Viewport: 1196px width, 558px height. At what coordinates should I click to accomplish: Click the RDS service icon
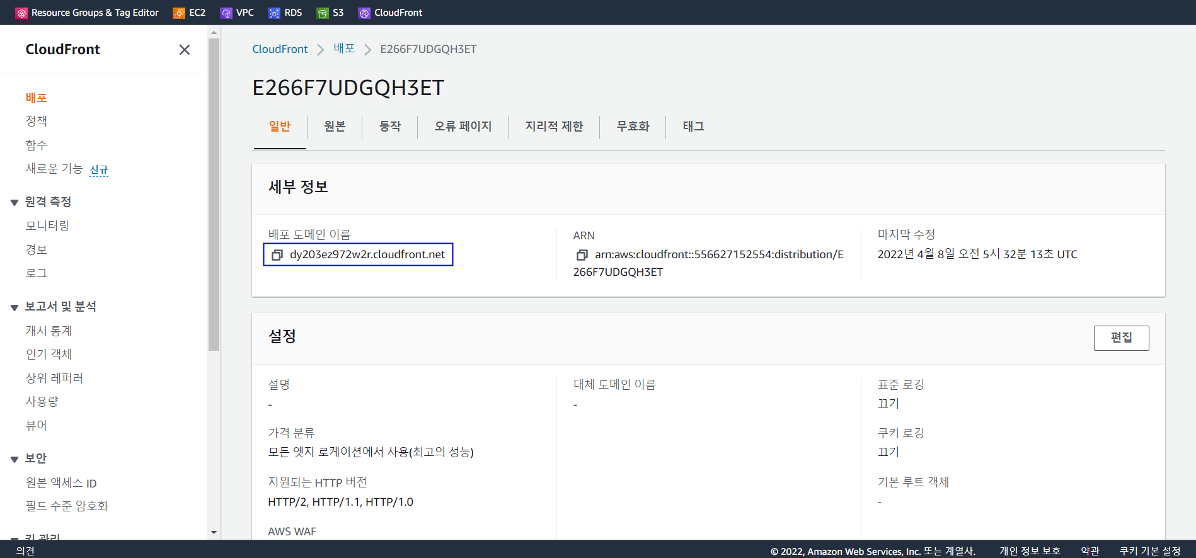(274, 13)
